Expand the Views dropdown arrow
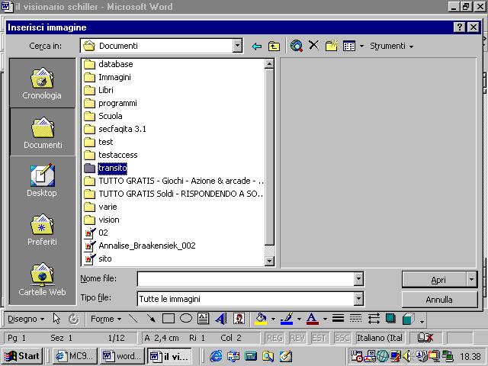The image size is (488, 366). (361, 47)
